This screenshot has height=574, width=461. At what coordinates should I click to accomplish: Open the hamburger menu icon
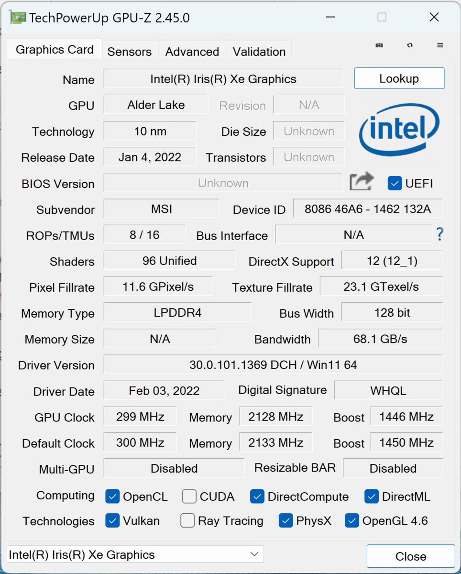coord(440,45)
